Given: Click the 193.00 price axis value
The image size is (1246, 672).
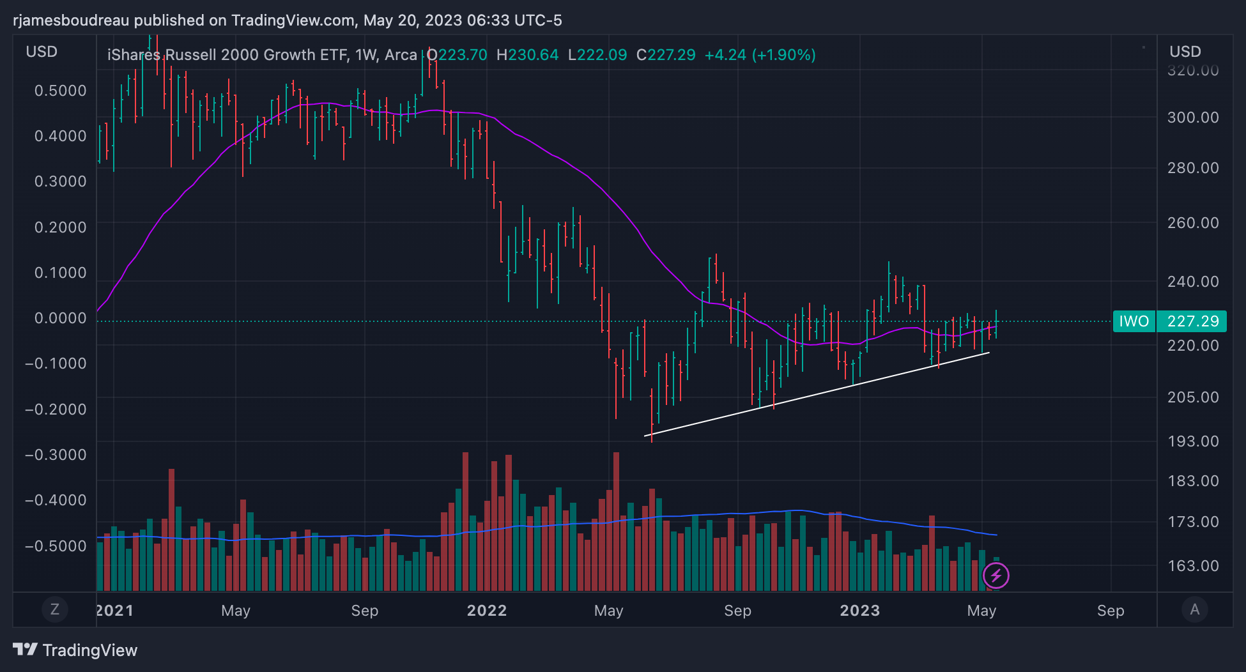Looking at the screenshot, I should 1193,441.
